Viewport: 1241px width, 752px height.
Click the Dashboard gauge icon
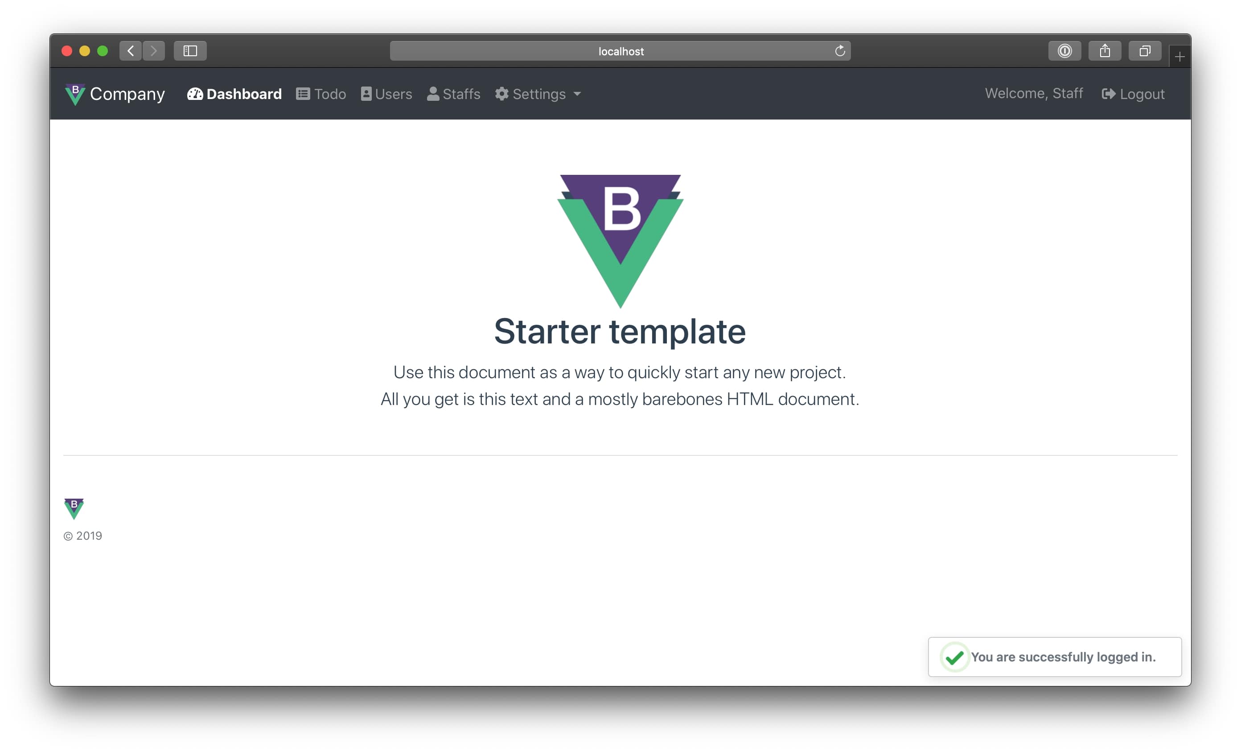[x=195, y=94]
